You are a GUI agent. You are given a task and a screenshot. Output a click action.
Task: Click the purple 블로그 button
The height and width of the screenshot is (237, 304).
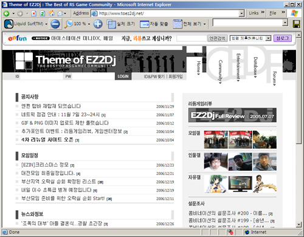coord(283,38)
